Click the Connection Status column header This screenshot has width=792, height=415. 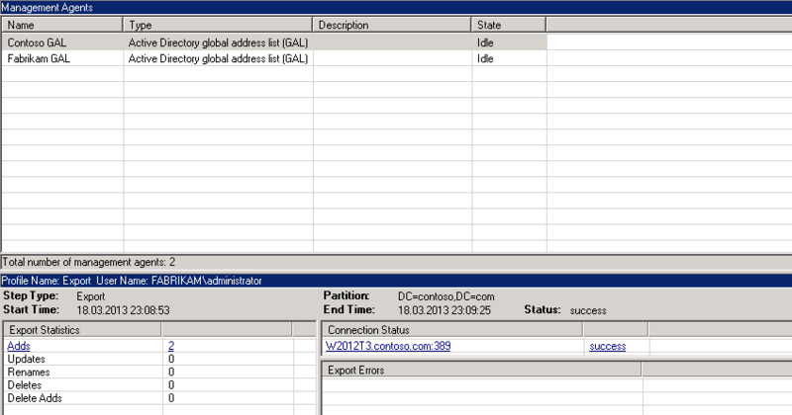click(452, 330)
